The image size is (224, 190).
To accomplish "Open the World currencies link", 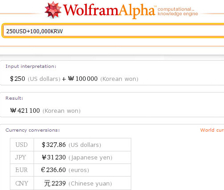I will 212,130.
